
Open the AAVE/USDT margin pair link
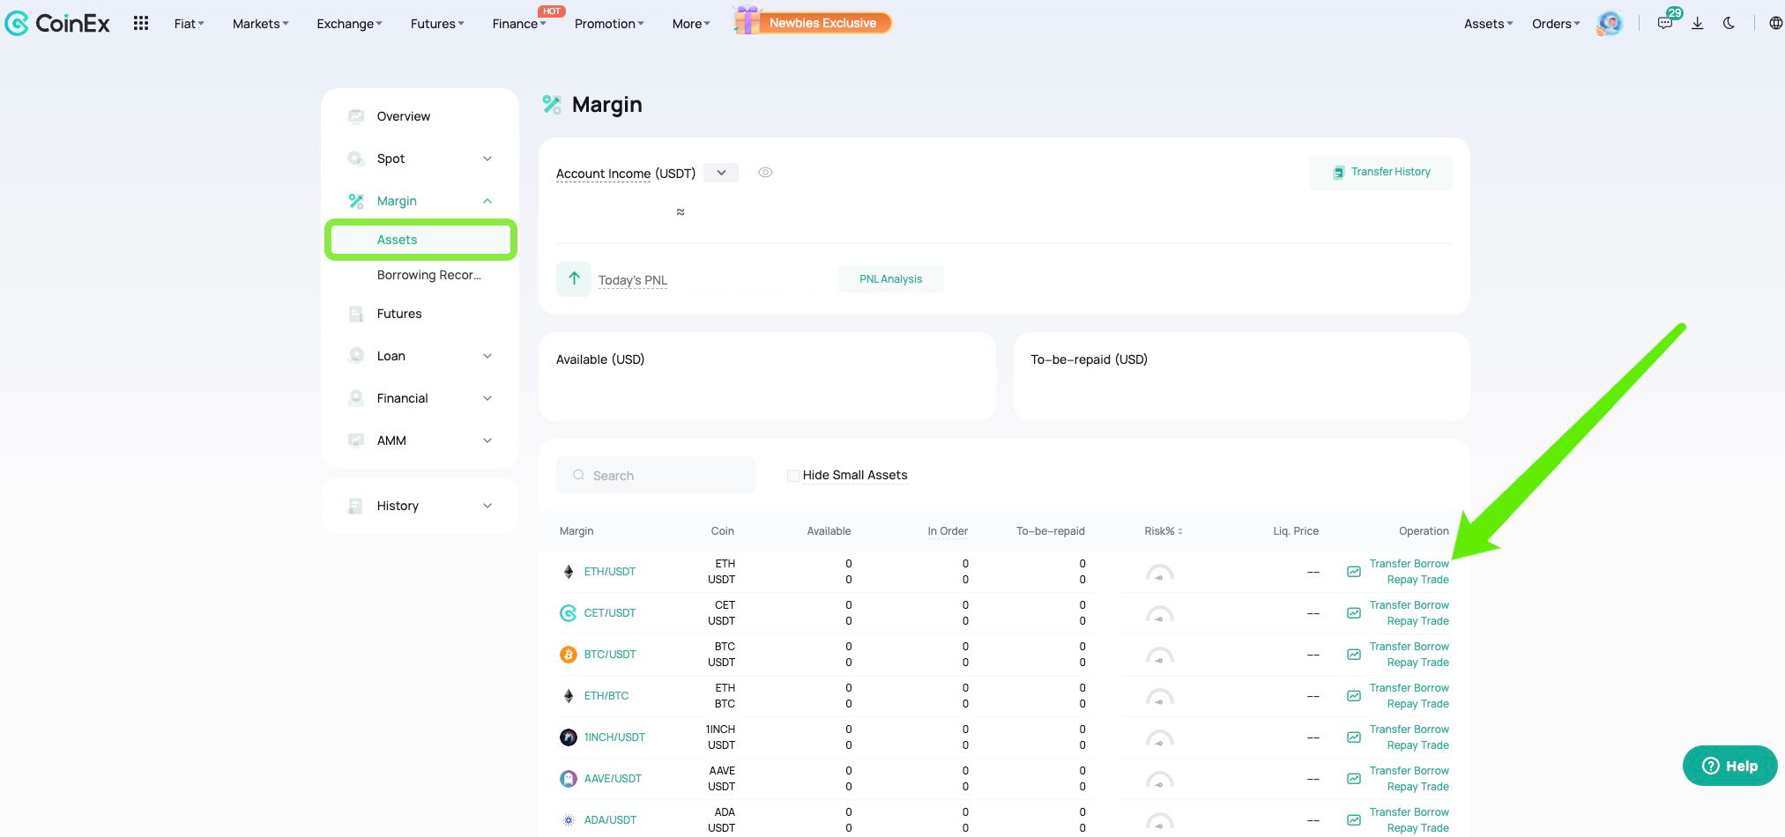tap(613, 779)
